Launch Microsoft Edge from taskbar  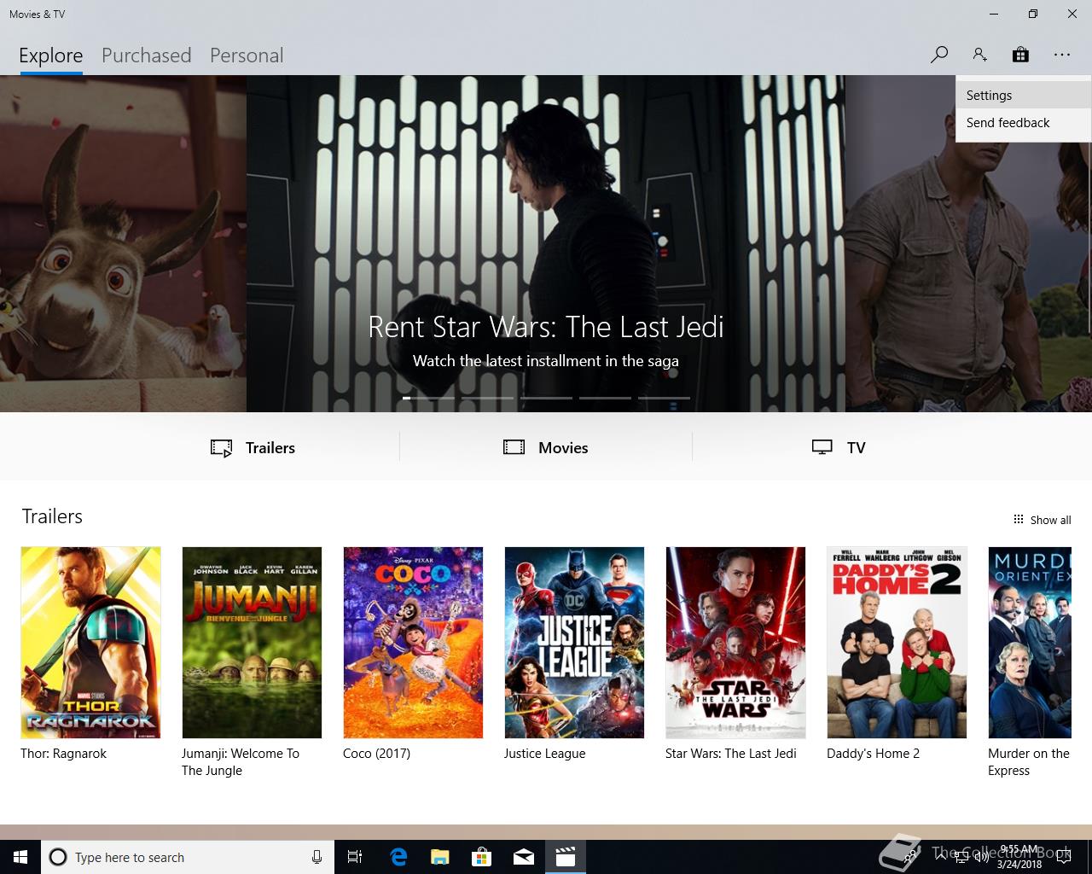(398, 857)
